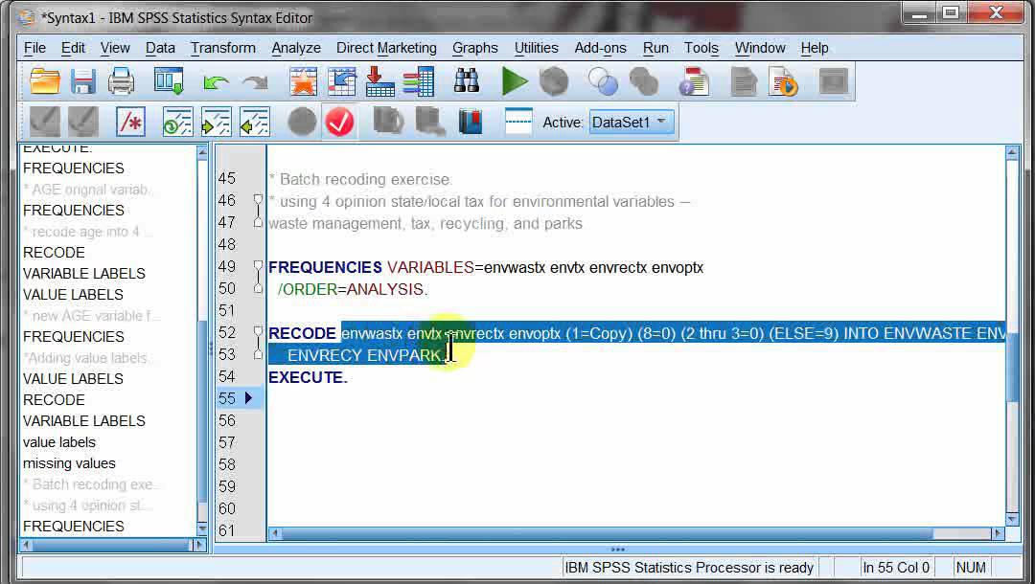Click editor horizontal scrollbar right arrow
Screen dimensions: 1035x584
(997, 533)
